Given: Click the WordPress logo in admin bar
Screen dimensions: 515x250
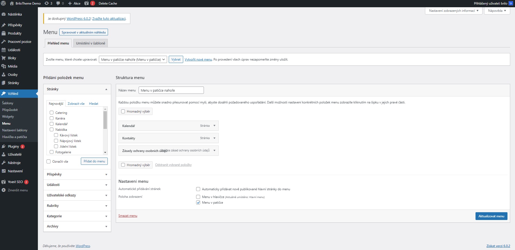Looking at the screenshot, I should (3, 3).
